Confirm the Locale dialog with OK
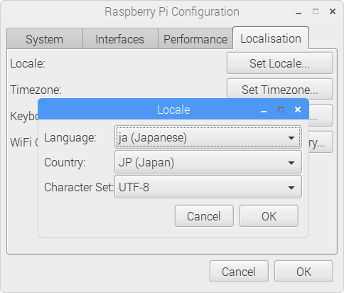The height and width of the screenshot is (293, 344). click(x=269, y=216)
